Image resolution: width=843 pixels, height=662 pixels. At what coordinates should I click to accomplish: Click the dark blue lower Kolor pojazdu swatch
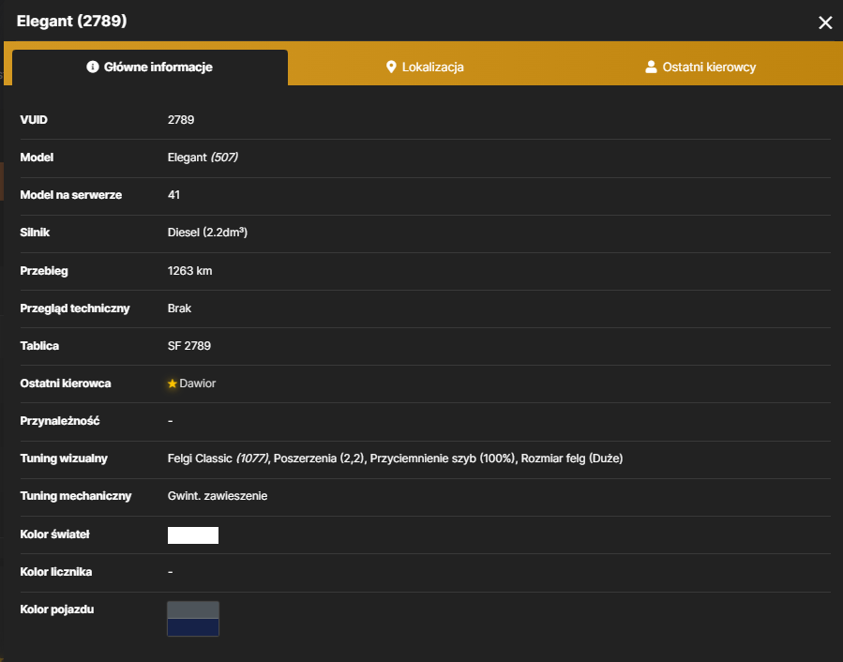(193, 627)
